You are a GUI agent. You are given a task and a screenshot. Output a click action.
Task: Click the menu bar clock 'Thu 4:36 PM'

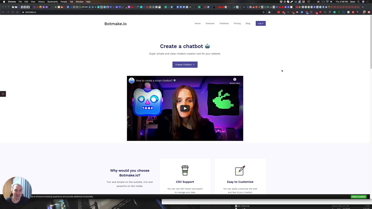click(341, 2)
